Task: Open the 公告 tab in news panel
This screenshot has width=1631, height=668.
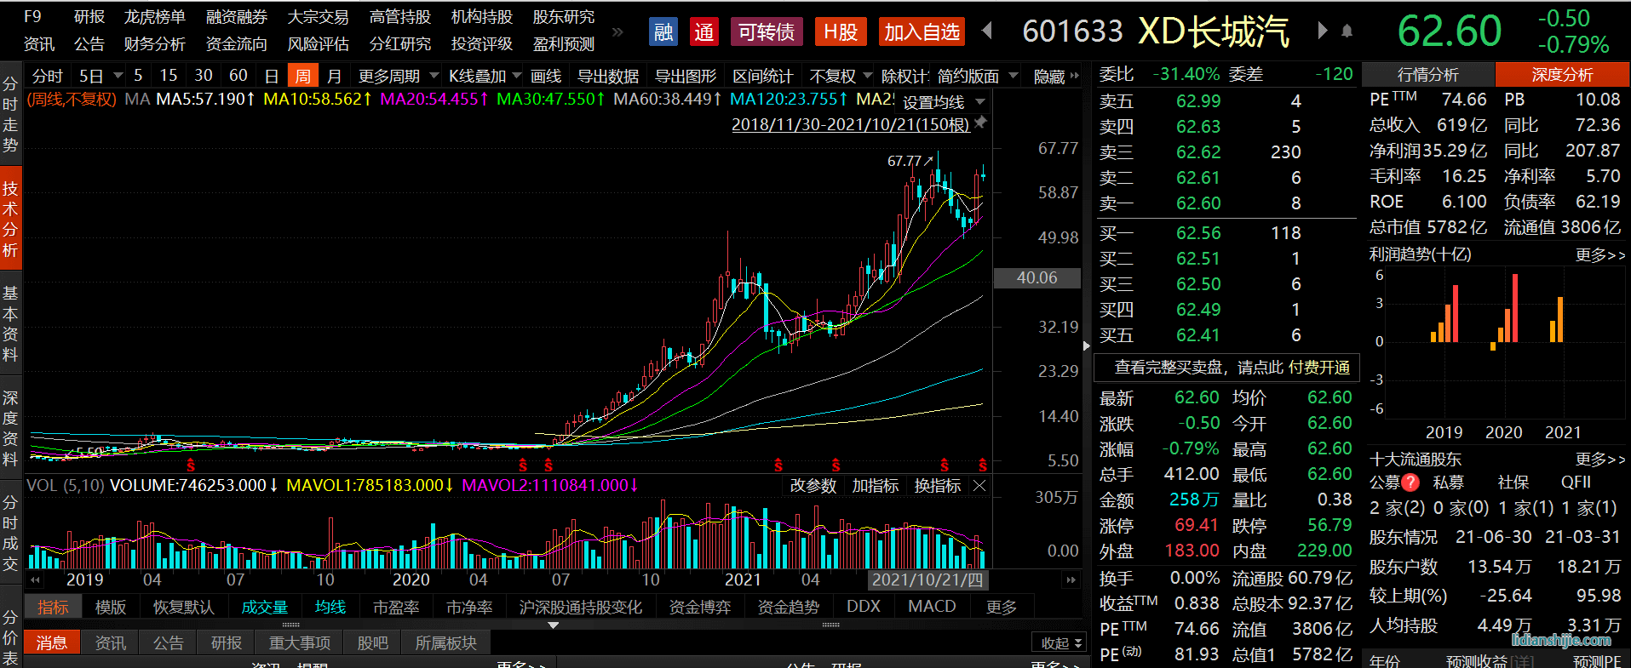Action: coord(168,642)
